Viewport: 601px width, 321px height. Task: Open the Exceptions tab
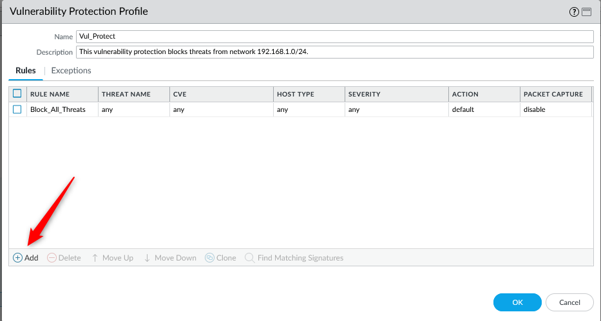pyautogui.click(x=71, y=71)
